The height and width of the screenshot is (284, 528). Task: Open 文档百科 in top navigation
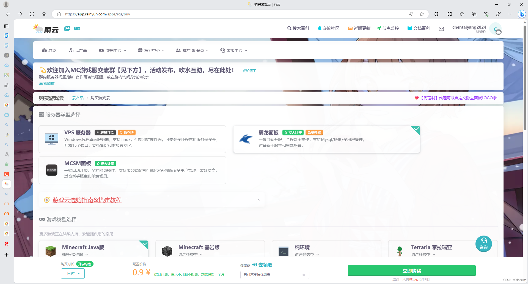pos(419,28)
